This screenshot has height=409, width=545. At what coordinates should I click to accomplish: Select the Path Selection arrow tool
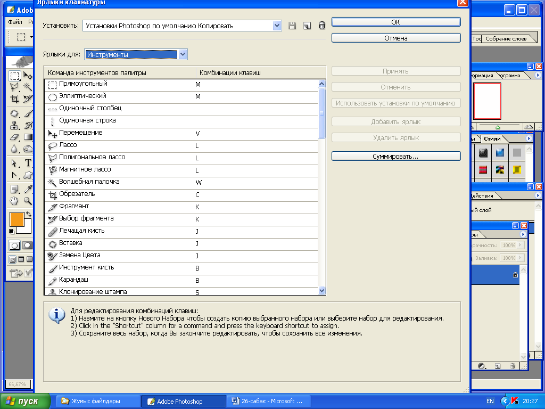14,163
